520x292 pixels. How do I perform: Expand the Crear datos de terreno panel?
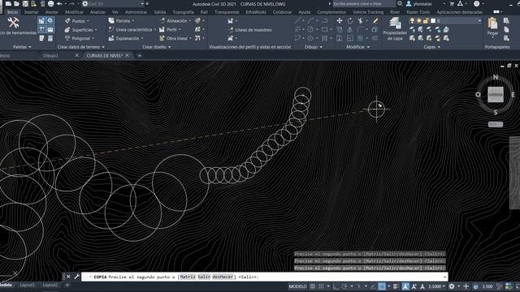[x=81, y=47]
